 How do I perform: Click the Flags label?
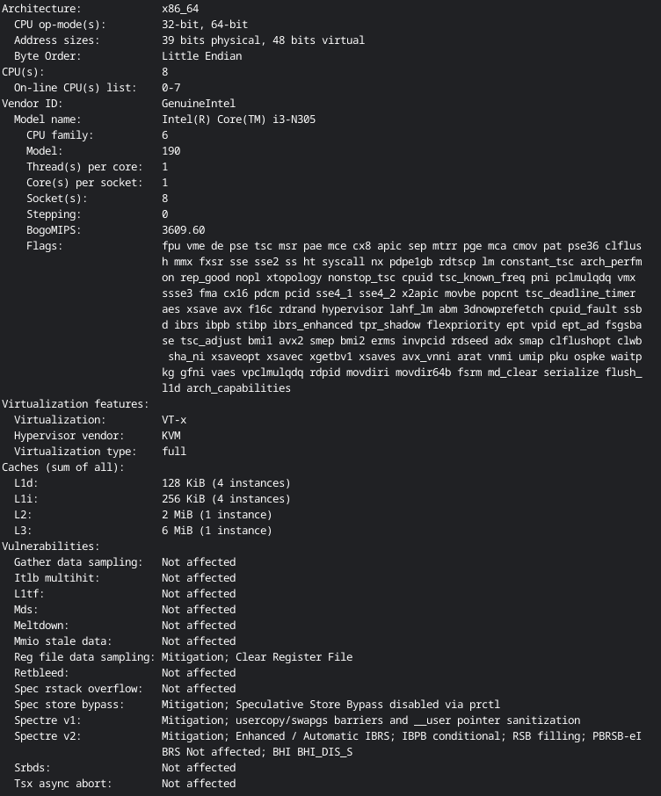pos(45,246)
